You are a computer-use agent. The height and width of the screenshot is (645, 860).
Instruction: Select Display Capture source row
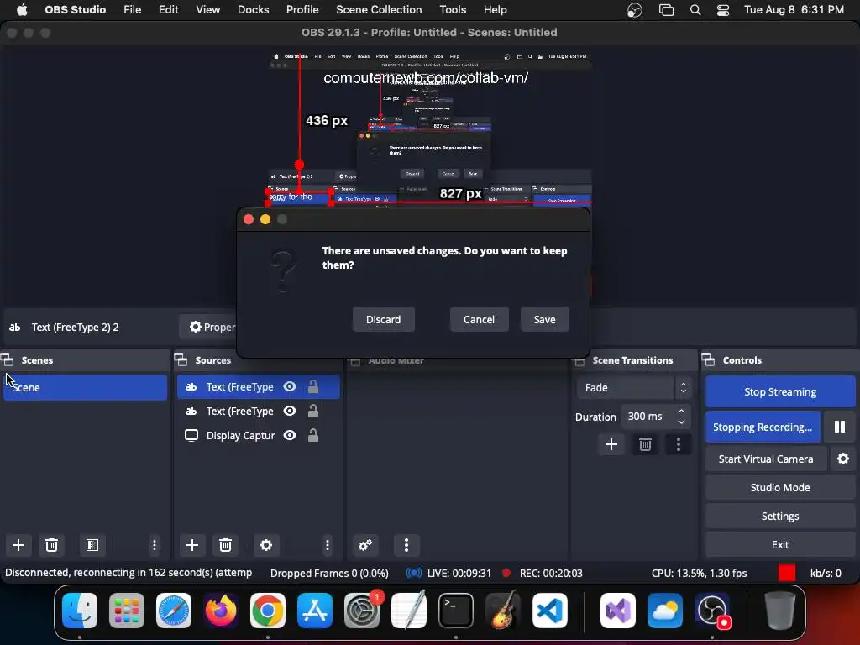coord(259,435)
